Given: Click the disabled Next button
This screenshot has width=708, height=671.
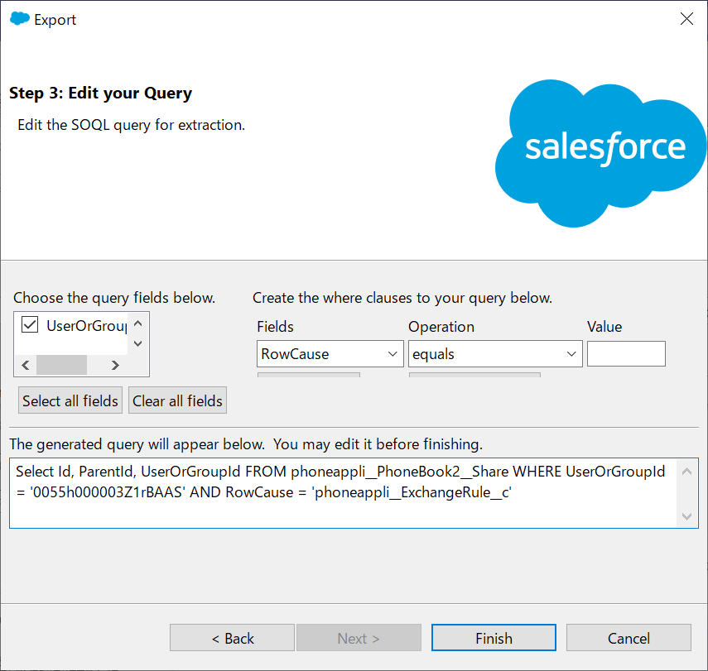Looking at the screenshot, I should click(359, 638).
